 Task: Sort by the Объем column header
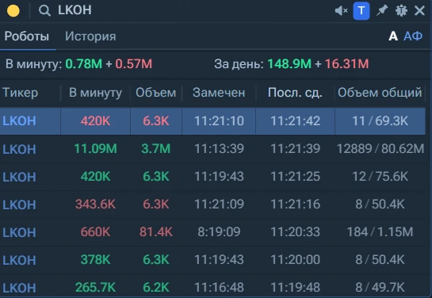155,93
